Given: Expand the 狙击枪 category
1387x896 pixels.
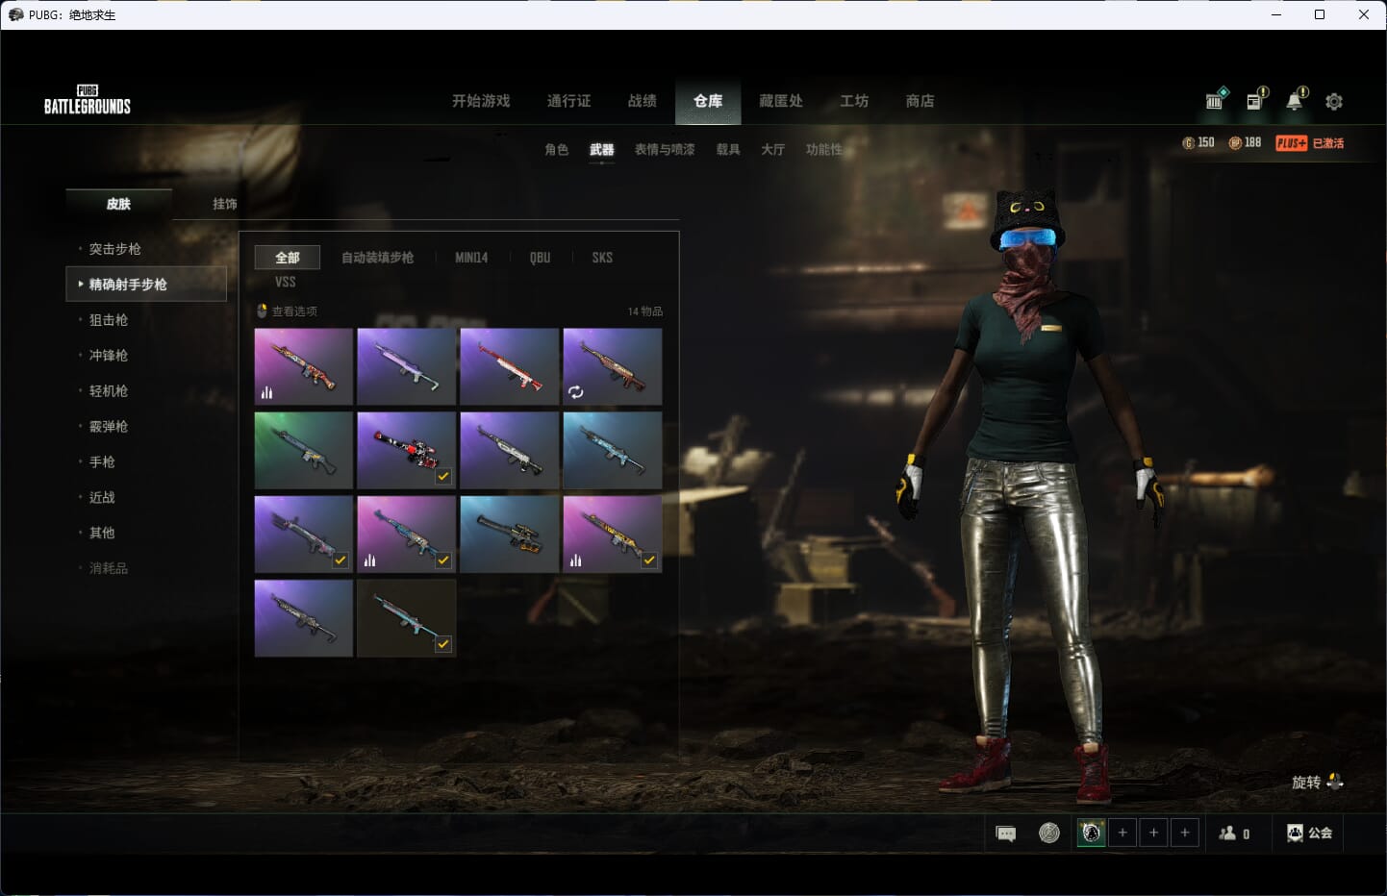Looking at the screenshot, I should tap(109, 320).
